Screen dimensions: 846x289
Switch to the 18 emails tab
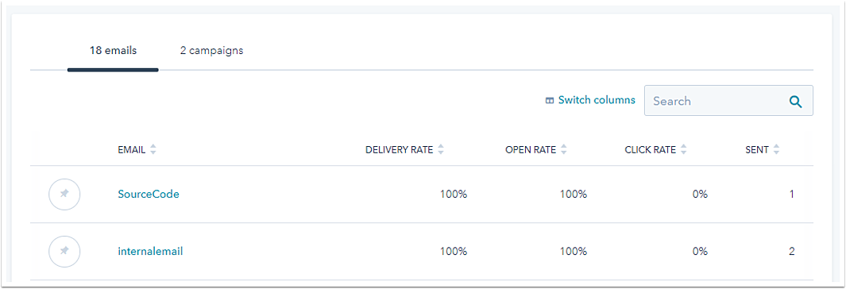tap(113, 52)
